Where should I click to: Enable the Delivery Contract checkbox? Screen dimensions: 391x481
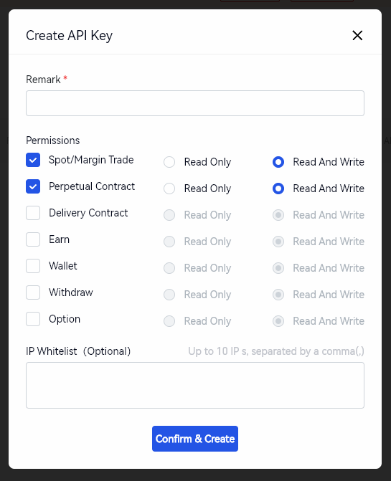[x=33, y=213]
